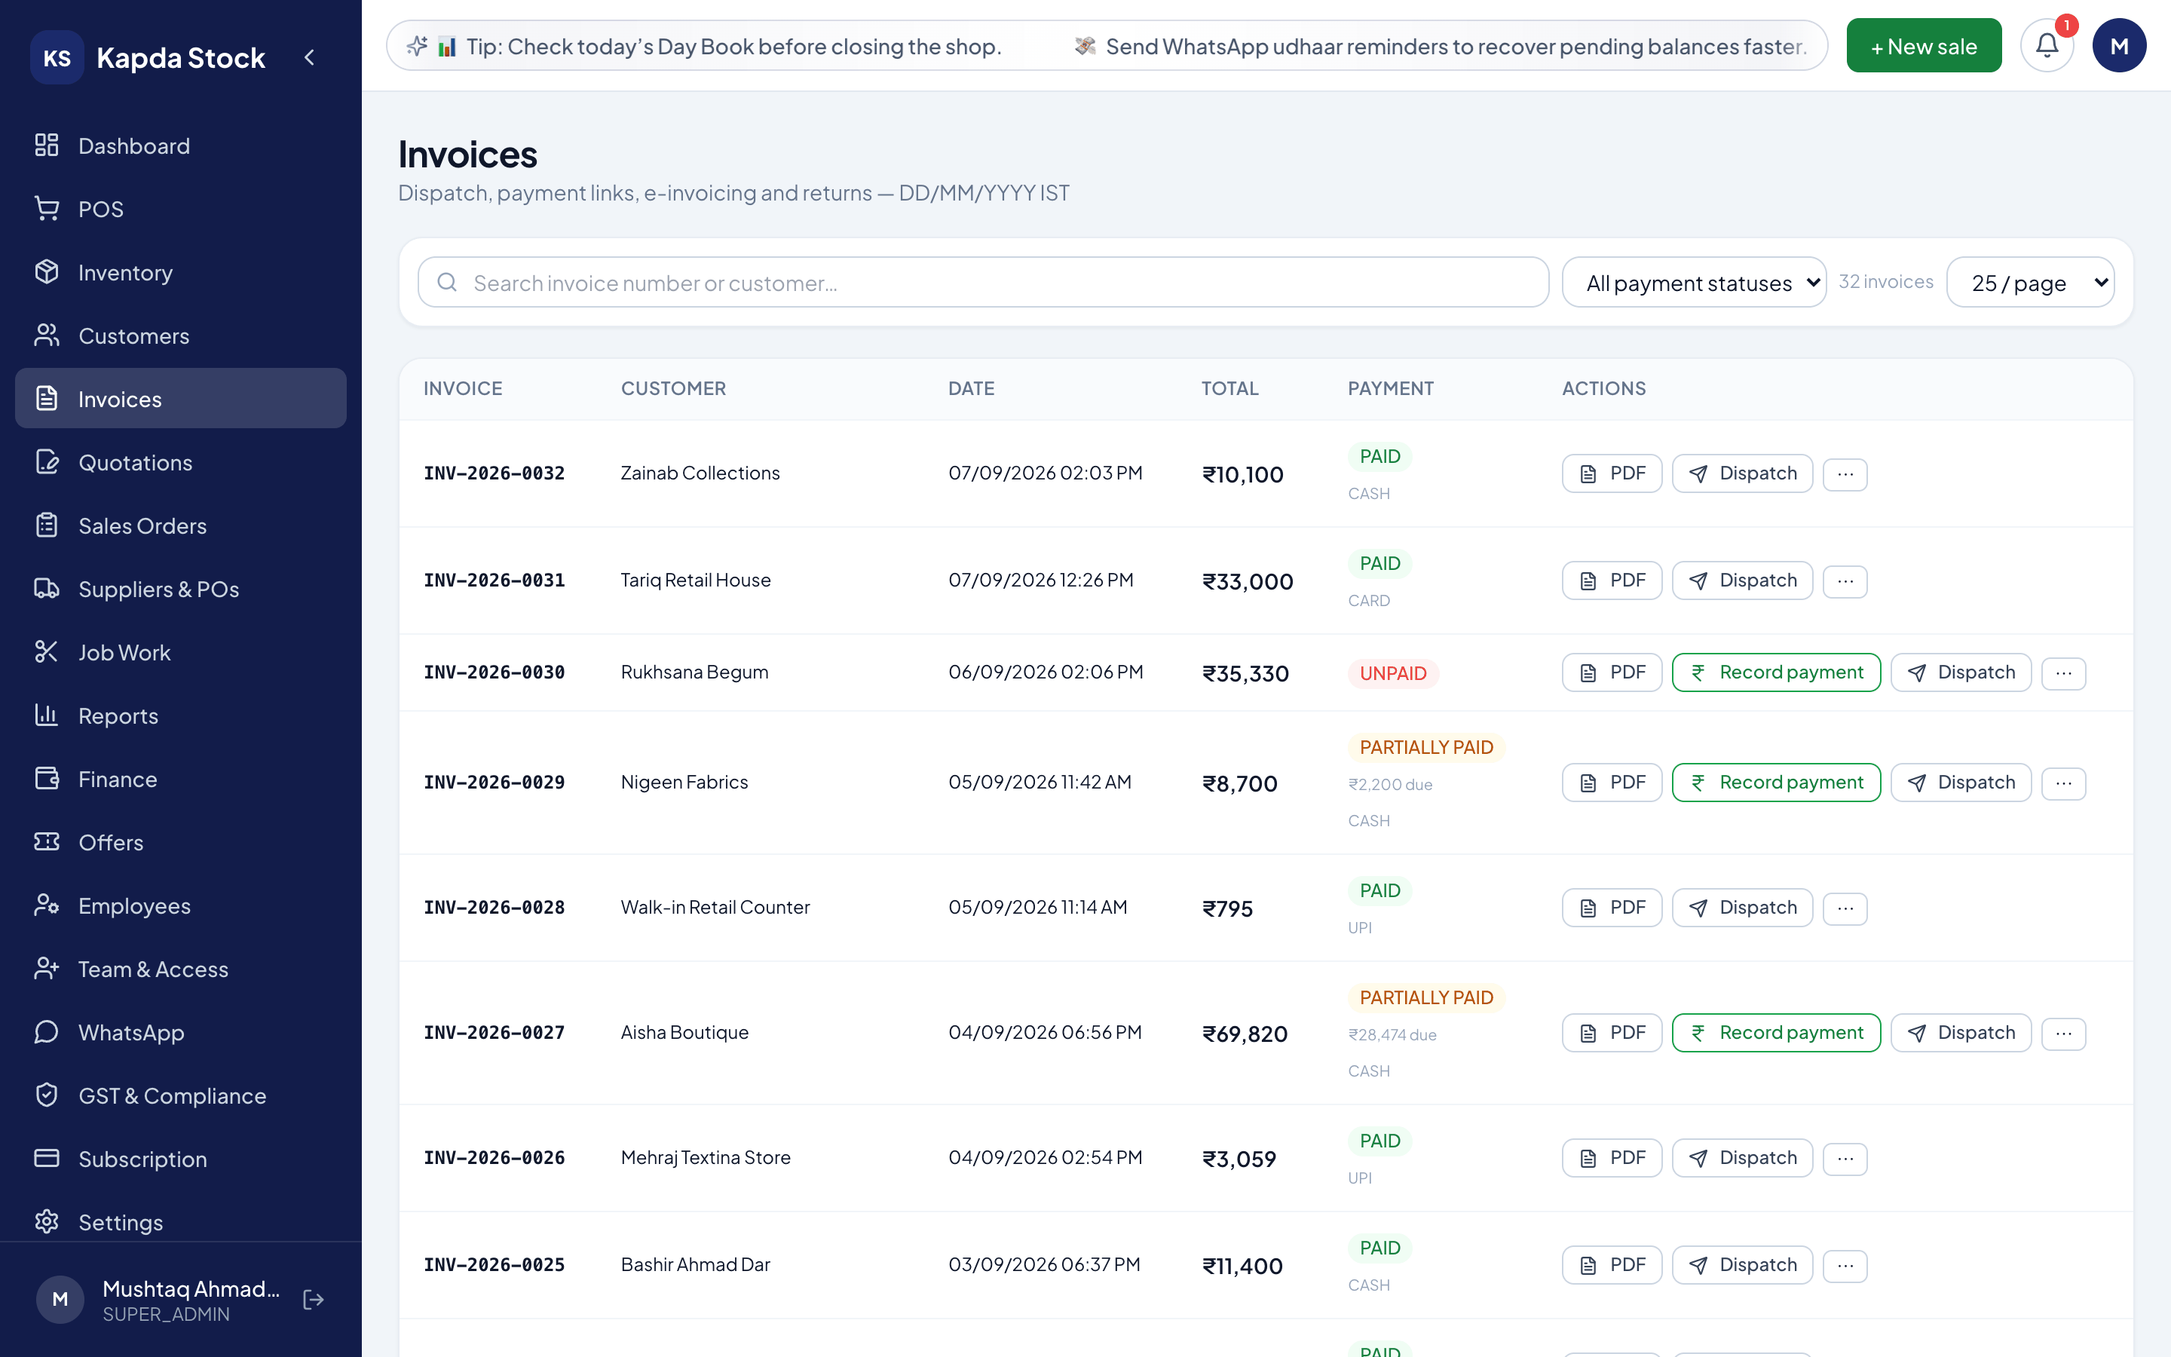Click the Dashboard grid icon
2171x1357 pixels.
pos(47,146)
